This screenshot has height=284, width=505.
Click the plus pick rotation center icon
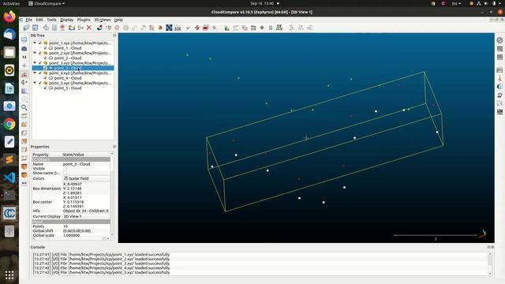tap(24, 65)
